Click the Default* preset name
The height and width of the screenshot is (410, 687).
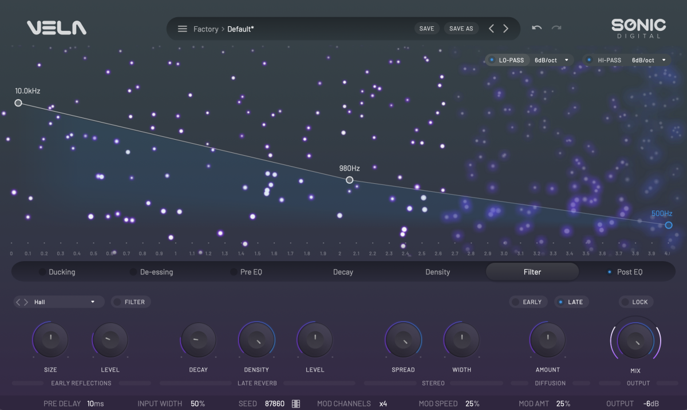pos(240,29)
